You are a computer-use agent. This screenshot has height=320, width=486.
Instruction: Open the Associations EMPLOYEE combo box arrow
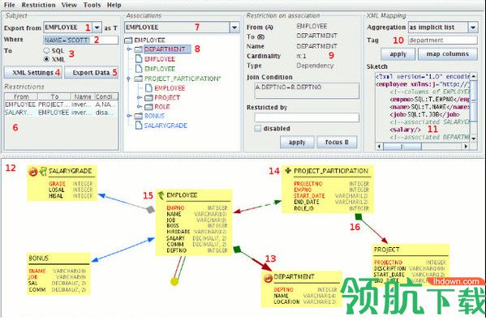point(234,28)
